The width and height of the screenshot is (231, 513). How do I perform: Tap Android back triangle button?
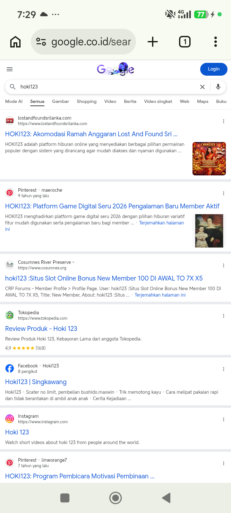tap(166, 498)
